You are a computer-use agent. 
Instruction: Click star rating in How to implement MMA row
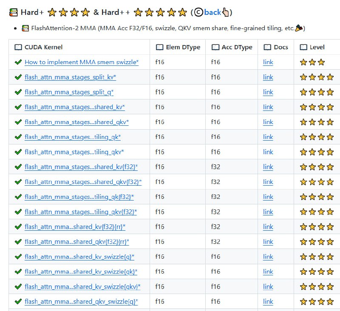click(312, 62)
